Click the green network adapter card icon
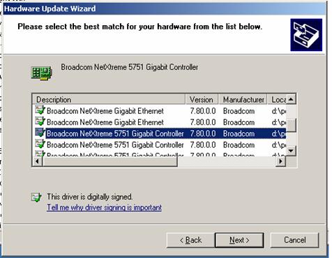The image size is (332, 258). point(42,73)
